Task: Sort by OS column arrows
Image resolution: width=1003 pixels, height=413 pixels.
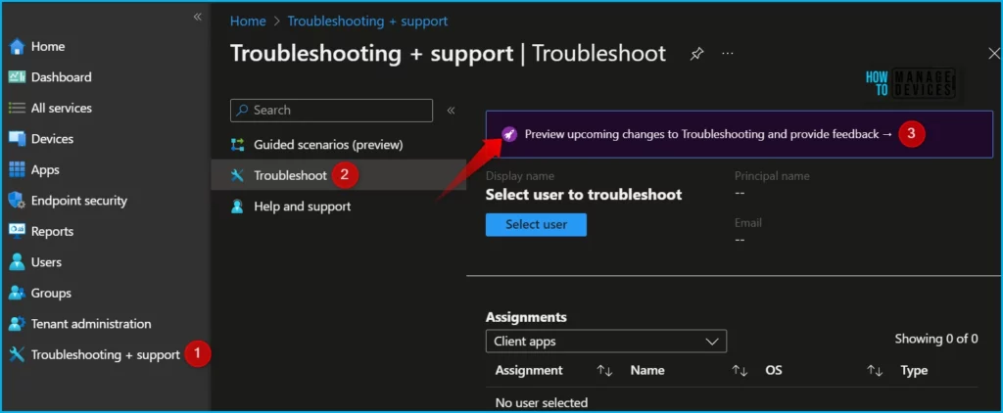Action: (875, 371)
